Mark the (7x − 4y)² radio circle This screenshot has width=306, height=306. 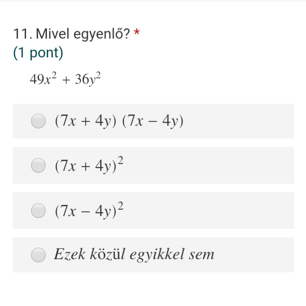(38, 211)
